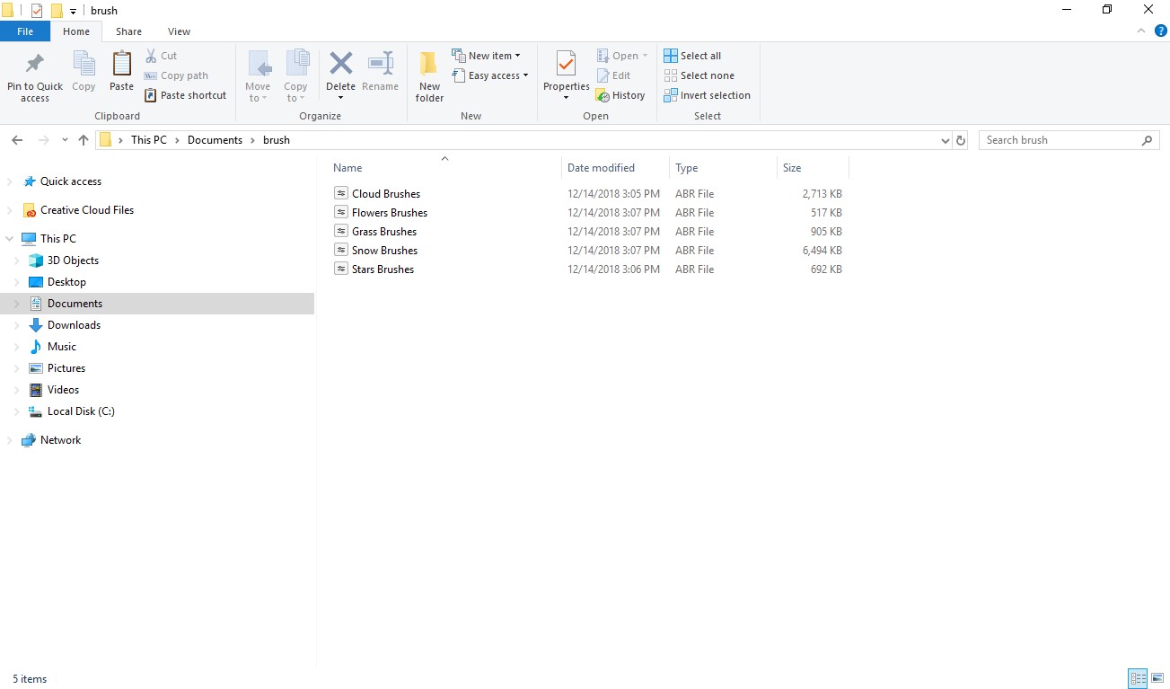Click inside the Search brush box
Image resolution: width=1170 pixels, height=689 pixels.
tap(1060, 139)
